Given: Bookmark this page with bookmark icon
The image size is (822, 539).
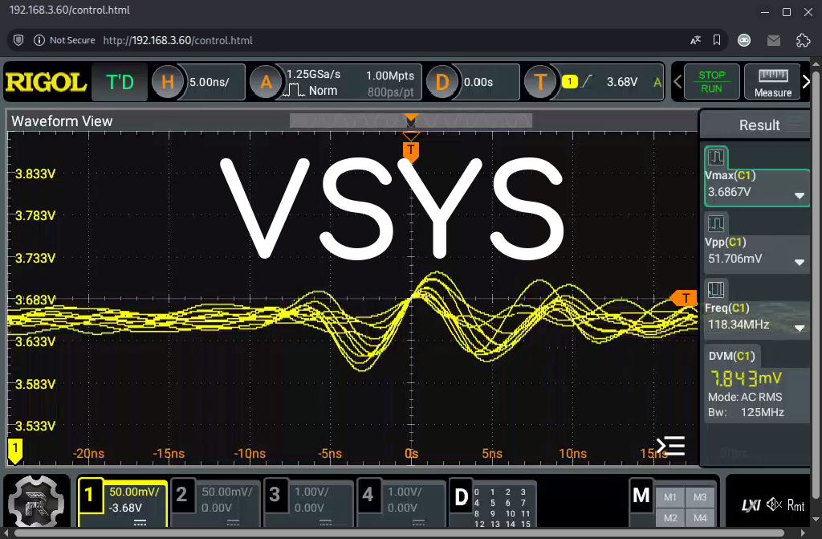Looking at the screenshot, I should (717, 40).
